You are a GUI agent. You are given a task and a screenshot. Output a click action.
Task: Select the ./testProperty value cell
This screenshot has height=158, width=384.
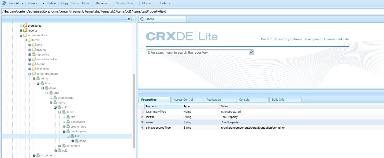(302, 122)
